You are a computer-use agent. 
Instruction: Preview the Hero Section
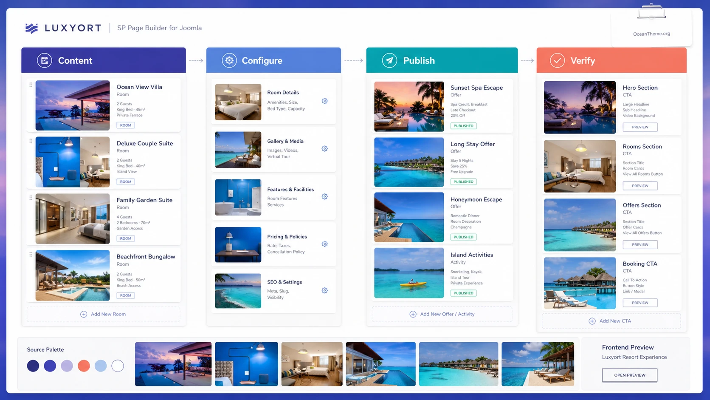(640, 127)
